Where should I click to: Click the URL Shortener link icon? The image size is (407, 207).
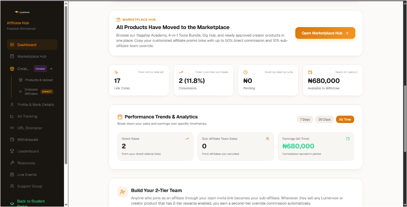pyautogui.click(x=12, y=128)
